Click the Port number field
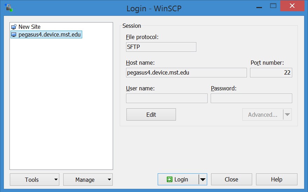 271,73
